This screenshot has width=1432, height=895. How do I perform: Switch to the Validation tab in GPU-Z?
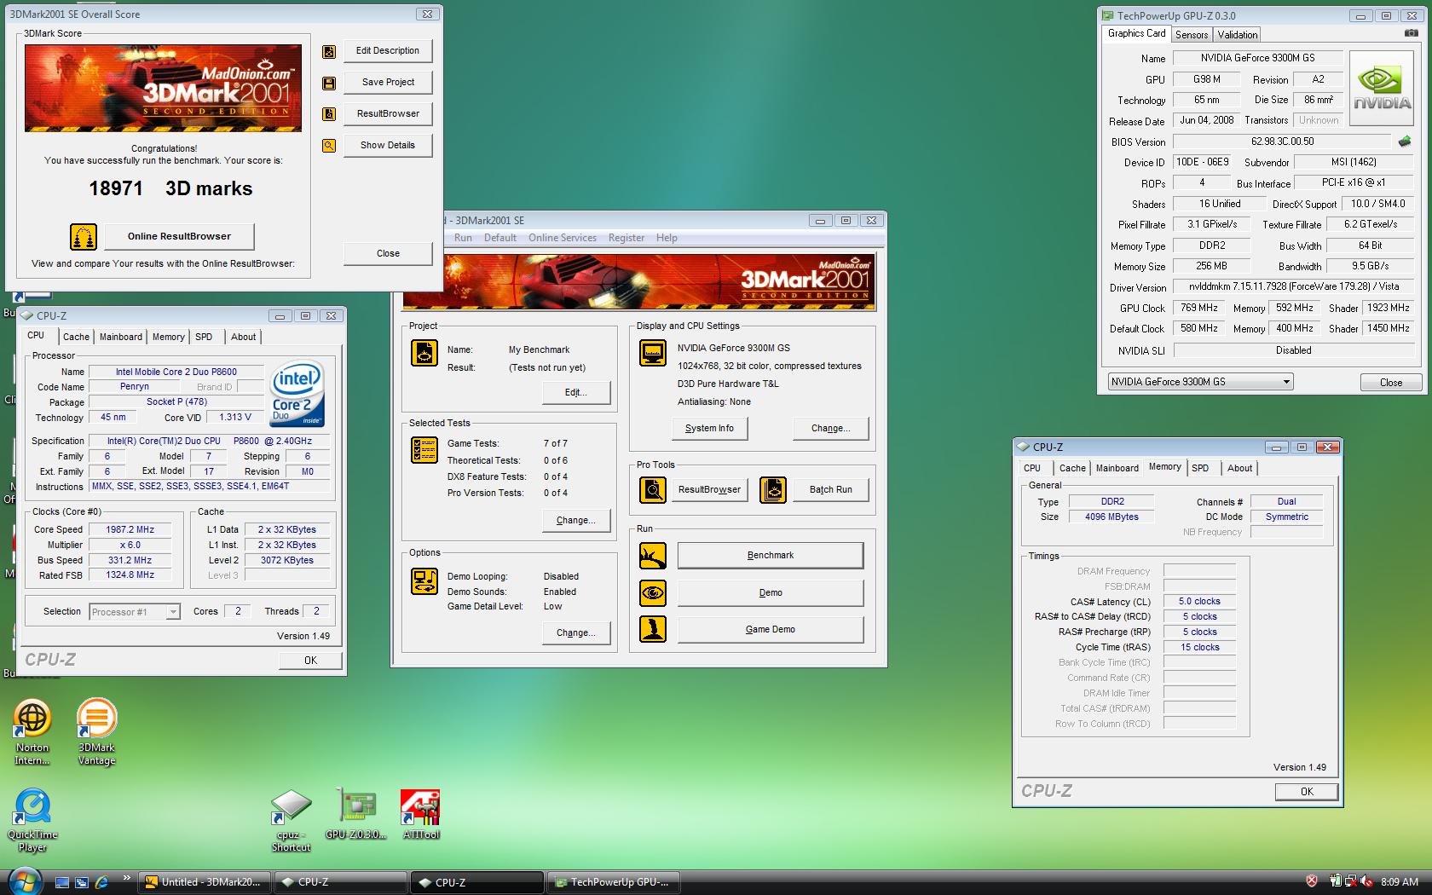pos(1236,35)
